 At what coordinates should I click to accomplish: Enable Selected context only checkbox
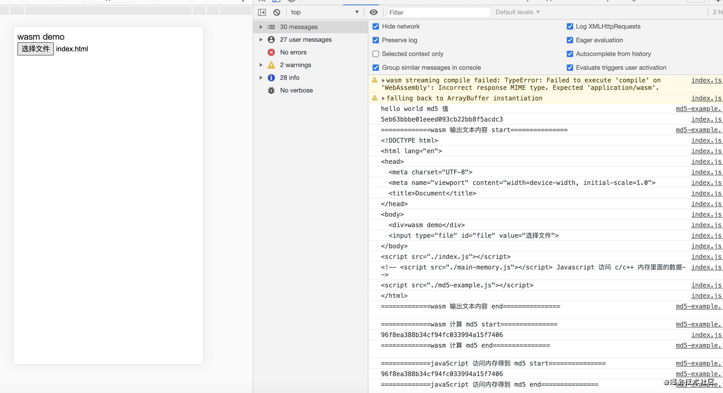(x=375, y=54)
